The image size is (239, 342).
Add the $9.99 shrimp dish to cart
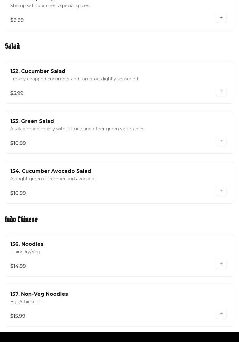[x=221, y=18]
